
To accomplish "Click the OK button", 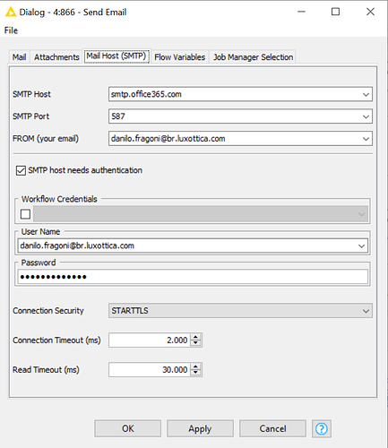I will [128, 428].
